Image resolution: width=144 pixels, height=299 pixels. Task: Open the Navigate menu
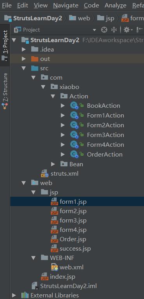click(x=66, y=5)
